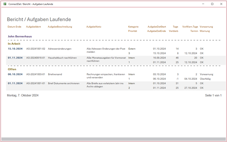Click the Termin date 04.10.2024
The image size is (227, 142).
click(x=191, y=79)
